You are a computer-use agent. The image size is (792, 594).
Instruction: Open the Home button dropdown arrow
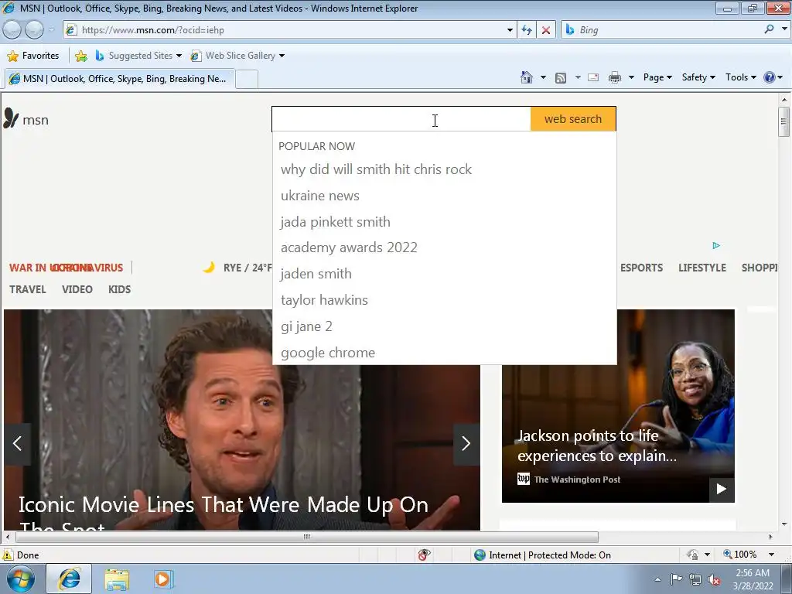pyautogui.click(x=543, y=77)
